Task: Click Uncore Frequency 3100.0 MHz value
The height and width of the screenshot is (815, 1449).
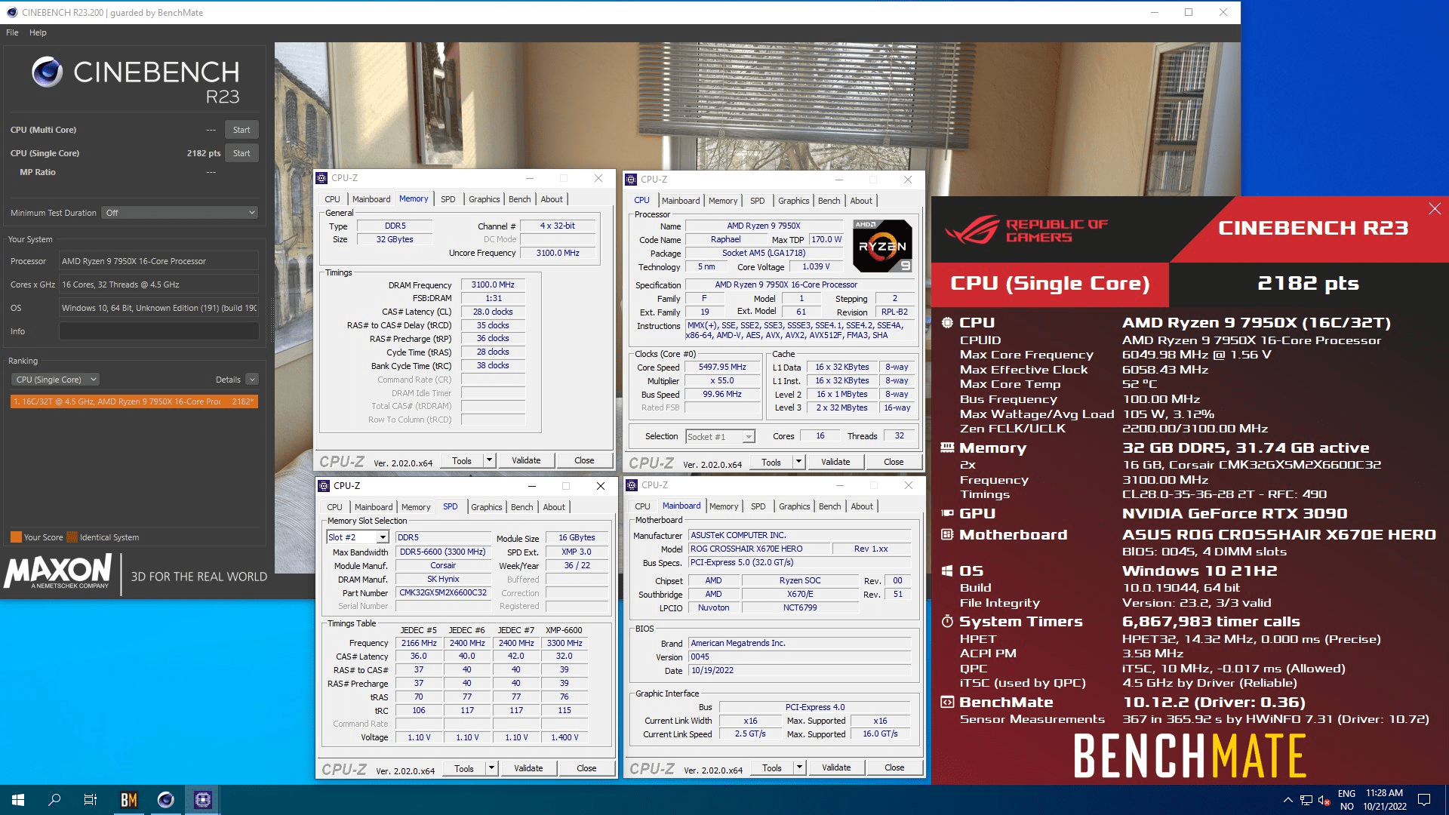Action: click(558, 253)
